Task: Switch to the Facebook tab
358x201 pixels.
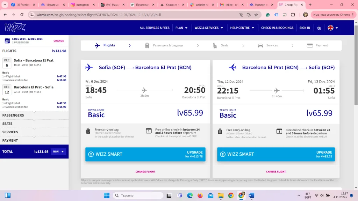Action: [23, 5]
